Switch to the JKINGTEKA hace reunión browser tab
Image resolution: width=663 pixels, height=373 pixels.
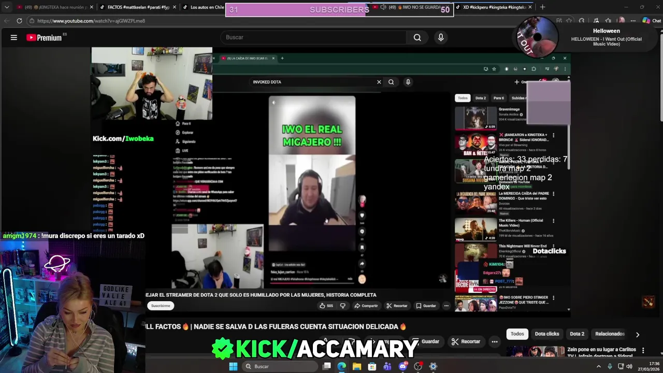pos(54,7)
